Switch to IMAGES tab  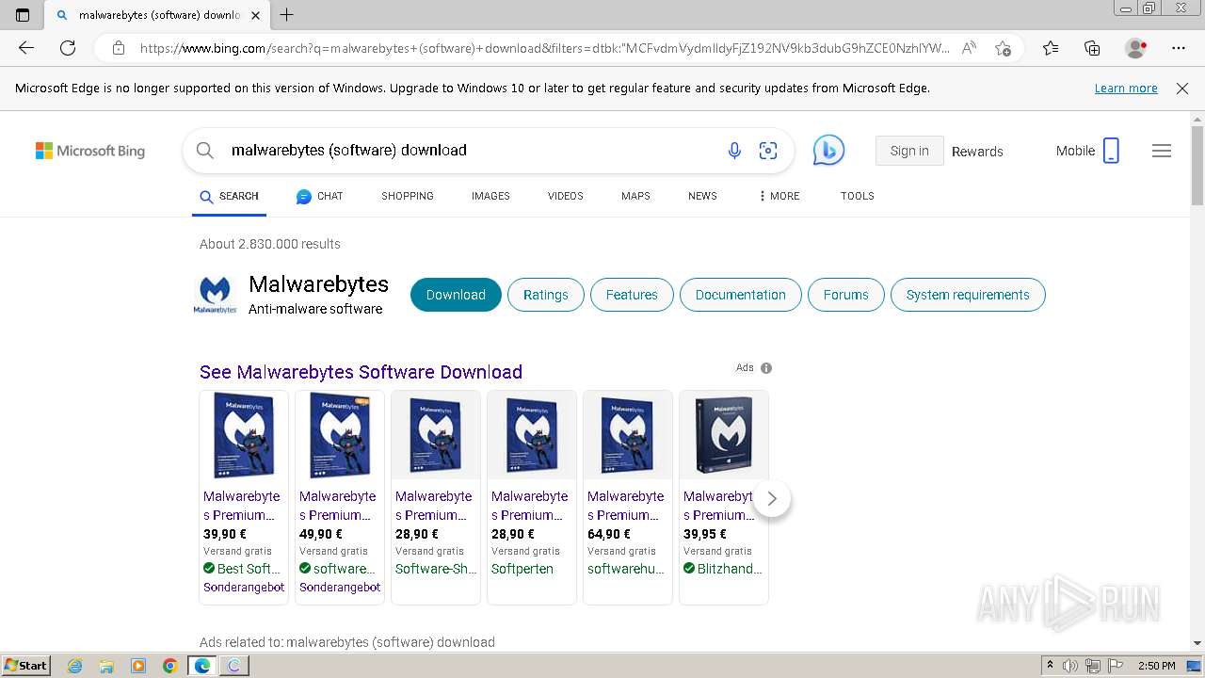[x=490, y=196]
